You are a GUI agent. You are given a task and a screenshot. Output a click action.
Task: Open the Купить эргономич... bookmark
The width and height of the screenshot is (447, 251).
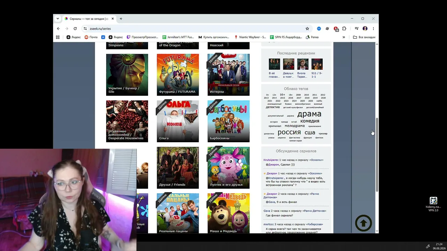point(214,37)
